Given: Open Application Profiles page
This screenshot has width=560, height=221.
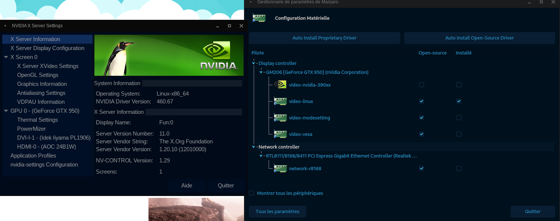Looking at the screenshot, I should pos(33,156).
